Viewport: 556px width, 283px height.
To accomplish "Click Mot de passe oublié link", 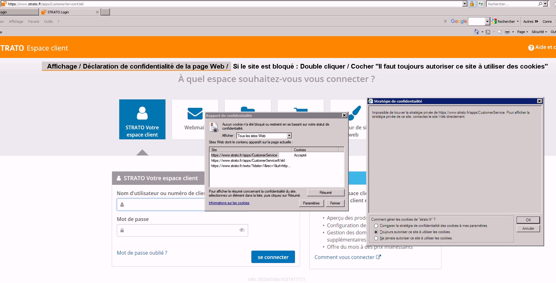I will coord(142,253).
